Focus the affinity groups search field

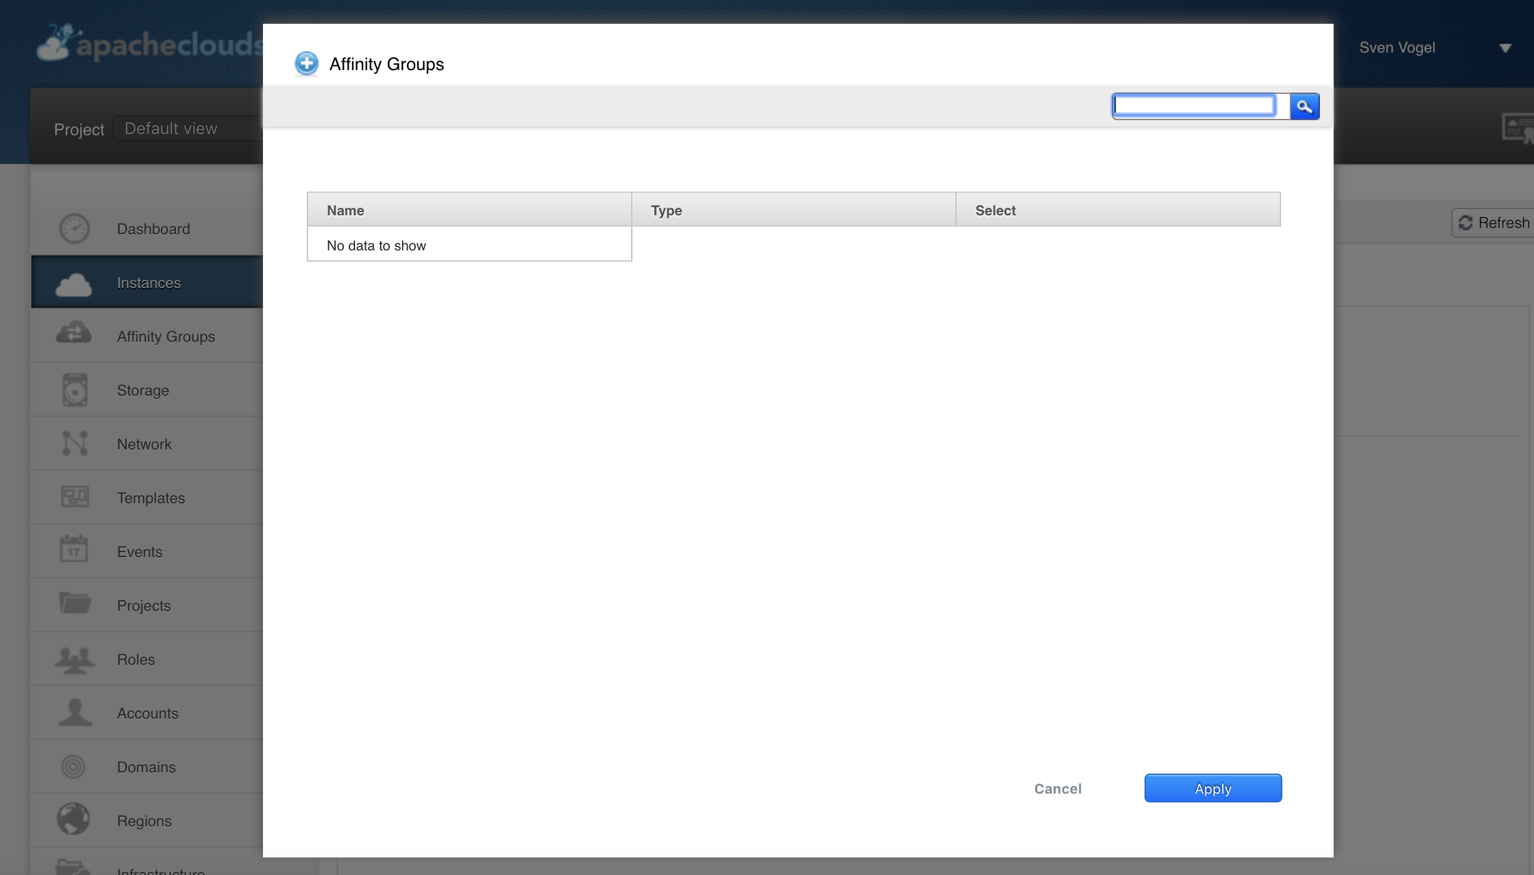1195,106
